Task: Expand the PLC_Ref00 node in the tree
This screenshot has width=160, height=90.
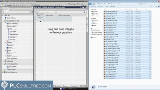Action: point(4,20)
